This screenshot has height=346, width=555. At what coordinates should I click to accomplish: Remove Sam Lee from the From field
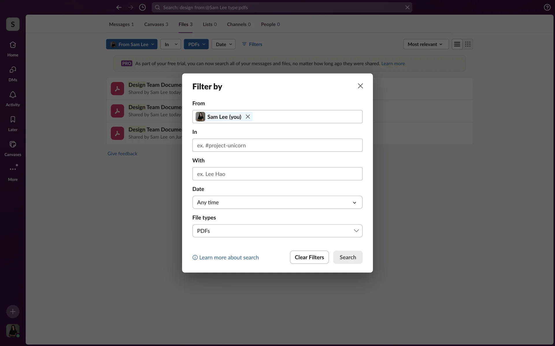[x=248, y=117]
